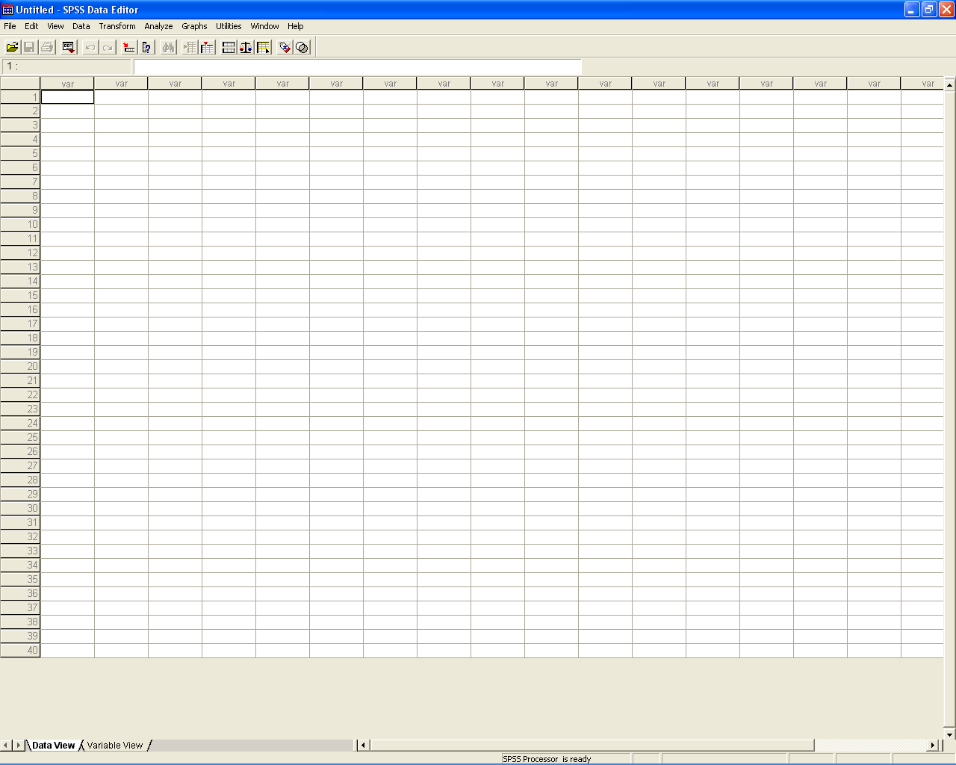Click the vertical scrollbar up arrow

coord(949,84)
